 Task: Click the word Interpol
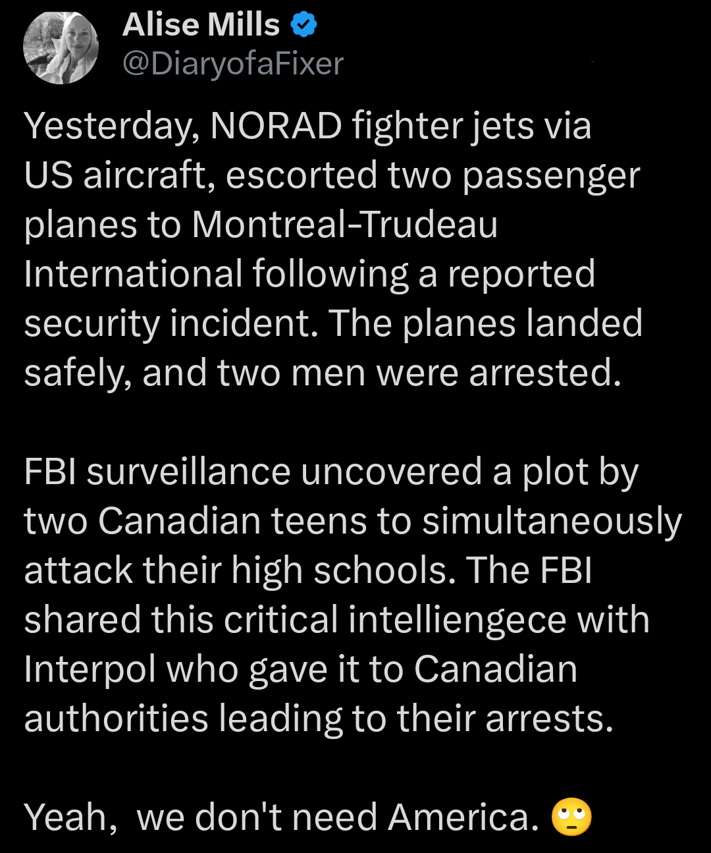click(89, 669)
